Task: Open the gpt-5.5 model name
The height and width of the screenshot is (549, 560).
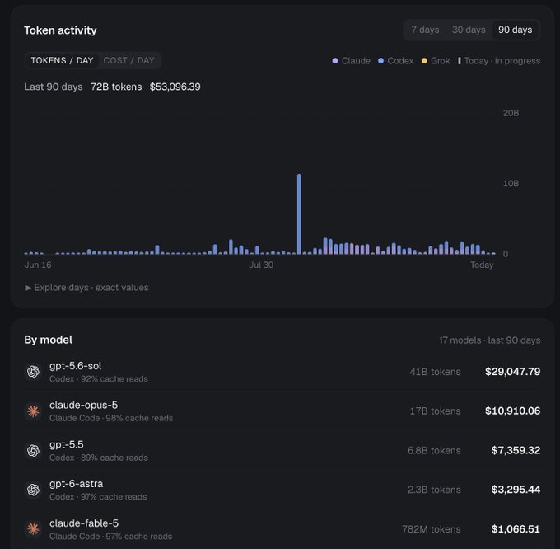Action: pyautogui.click(x=67, y=444)
